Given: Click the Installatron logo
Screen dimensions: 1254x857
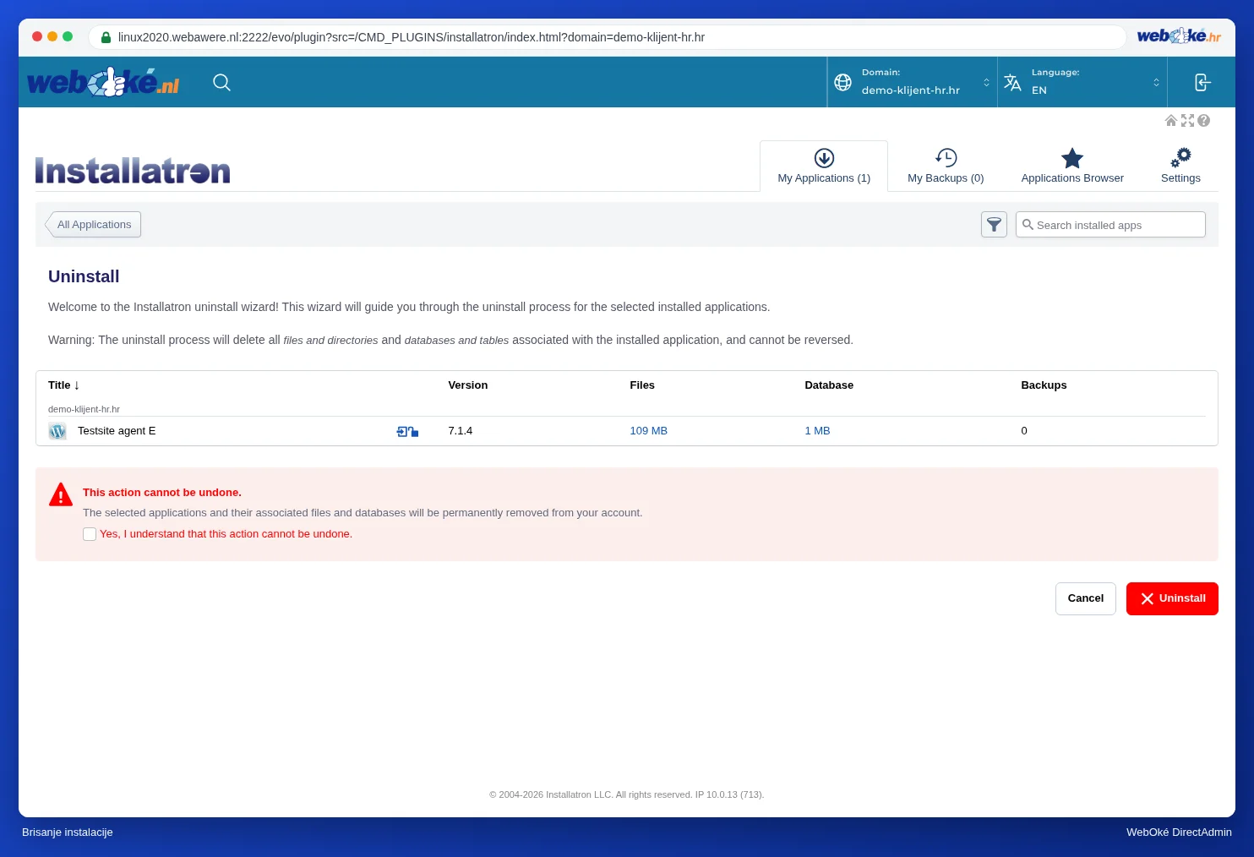Looking at the screenshot, I should pyautogui.click(x=133, y=171).
